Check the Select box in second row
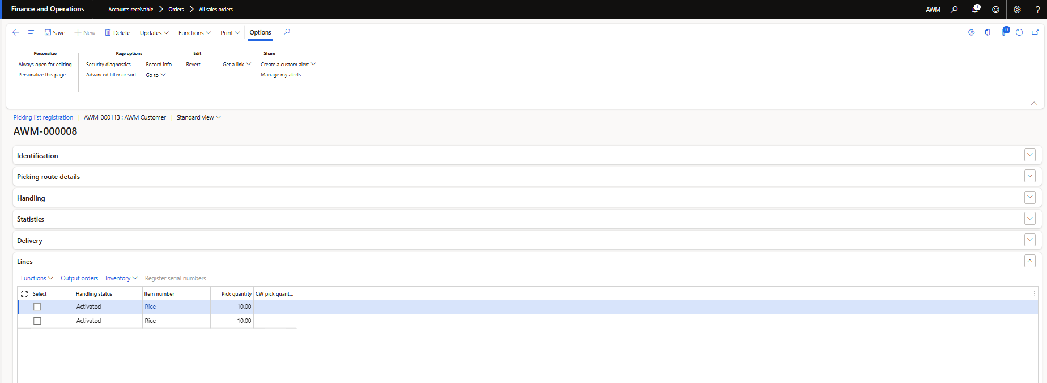This screenshot has width=1047, height=383. click(x=37, y=321)
